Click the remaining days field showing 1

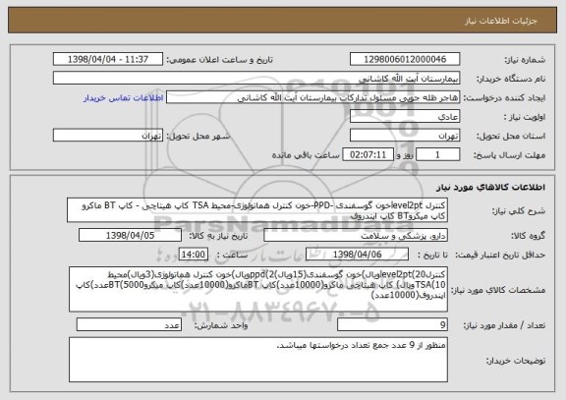(438, 155)
